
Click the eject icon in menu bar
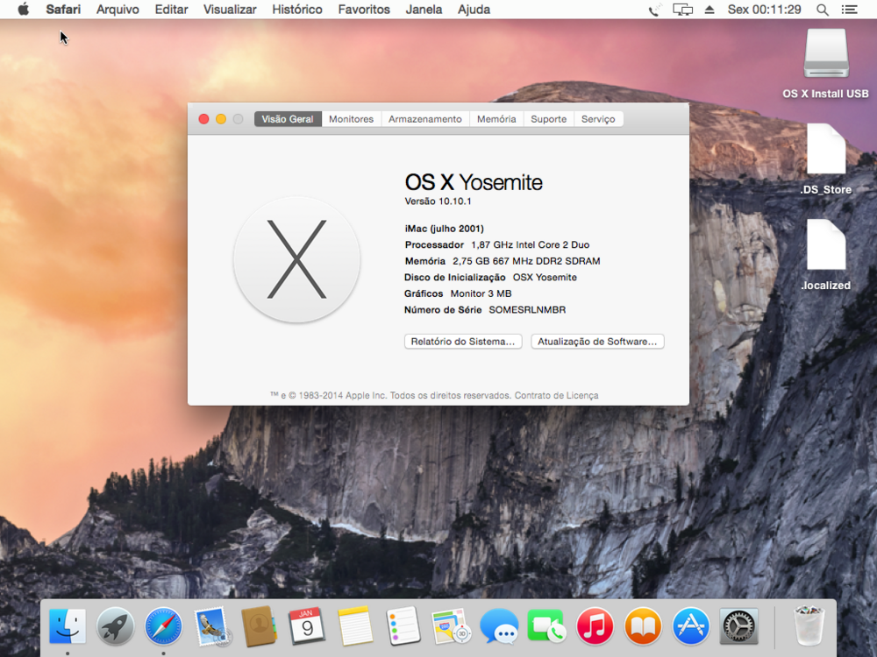[x=709, y=10]
